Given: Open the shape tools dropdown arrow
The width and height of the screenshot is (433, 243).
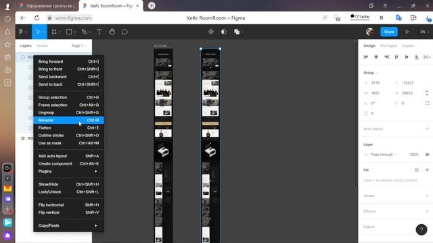Looking at the screenshot, I should pos(75,32).
